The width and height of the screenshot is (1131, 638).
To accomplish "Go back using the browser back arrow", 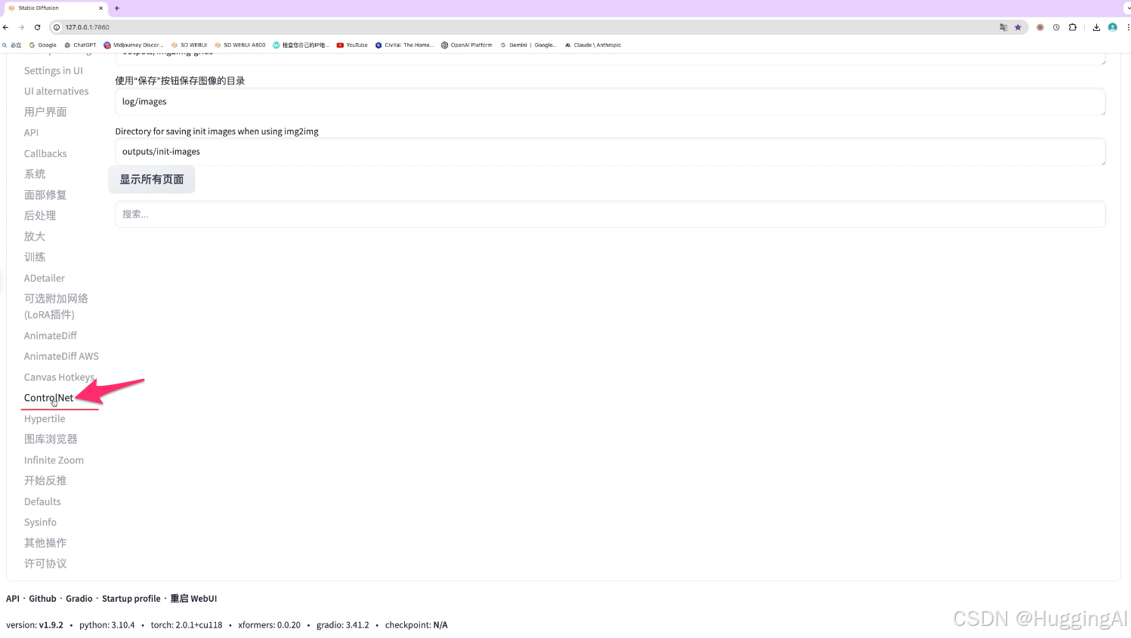I will [x=6, y=27].
